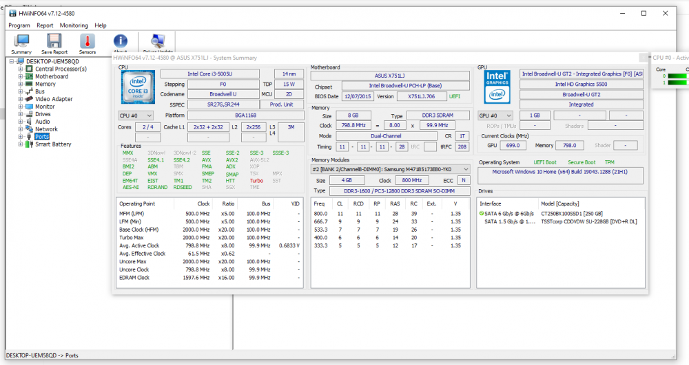The height and width of the screenshot is (365, 689).
Task: Expand the Central Processor(s) node
Action: pos(21,69)
